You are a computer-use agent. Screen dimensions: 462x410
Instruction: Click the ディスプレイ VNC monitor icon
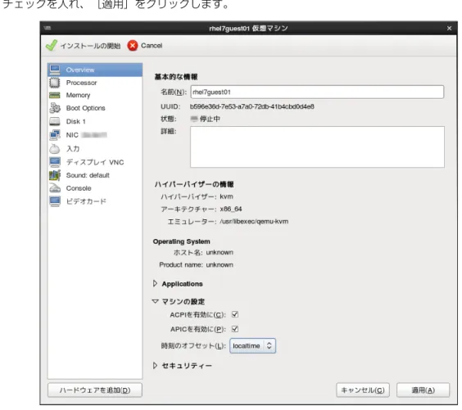point(55,162)
